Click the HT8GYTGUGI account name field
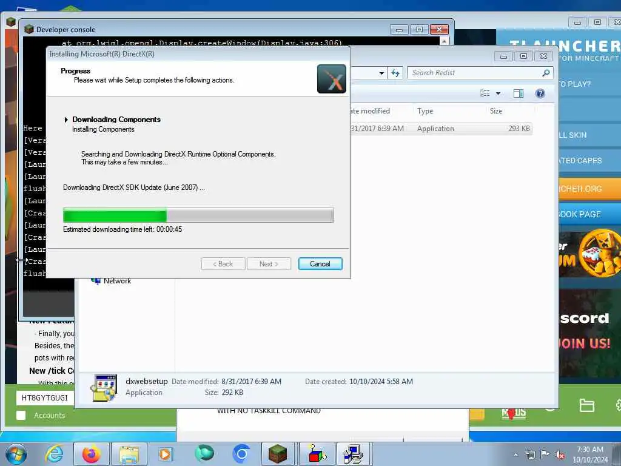Image resolution: width=621 pixels, height=466 pixels. [45, 398]
